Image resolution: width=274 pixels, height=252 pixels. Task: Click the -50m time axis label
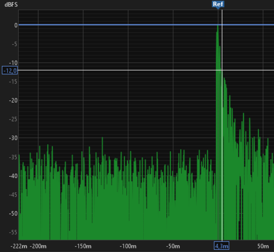coord(173,246)
